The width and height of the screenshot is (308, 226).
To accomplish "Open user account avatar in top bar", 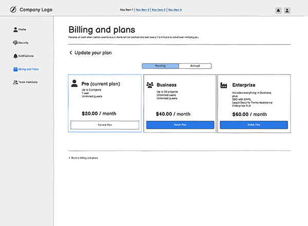I will pos(287,10).
